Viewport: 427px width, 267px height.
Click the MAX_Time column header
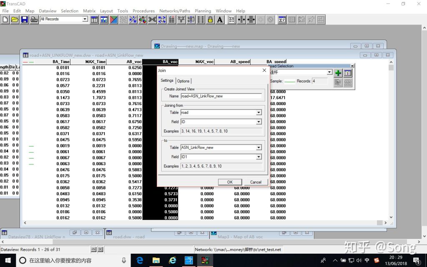[x=95, y=62]
